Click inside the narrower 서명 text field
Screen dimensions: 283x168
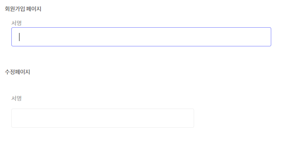[x=102, y=118]
